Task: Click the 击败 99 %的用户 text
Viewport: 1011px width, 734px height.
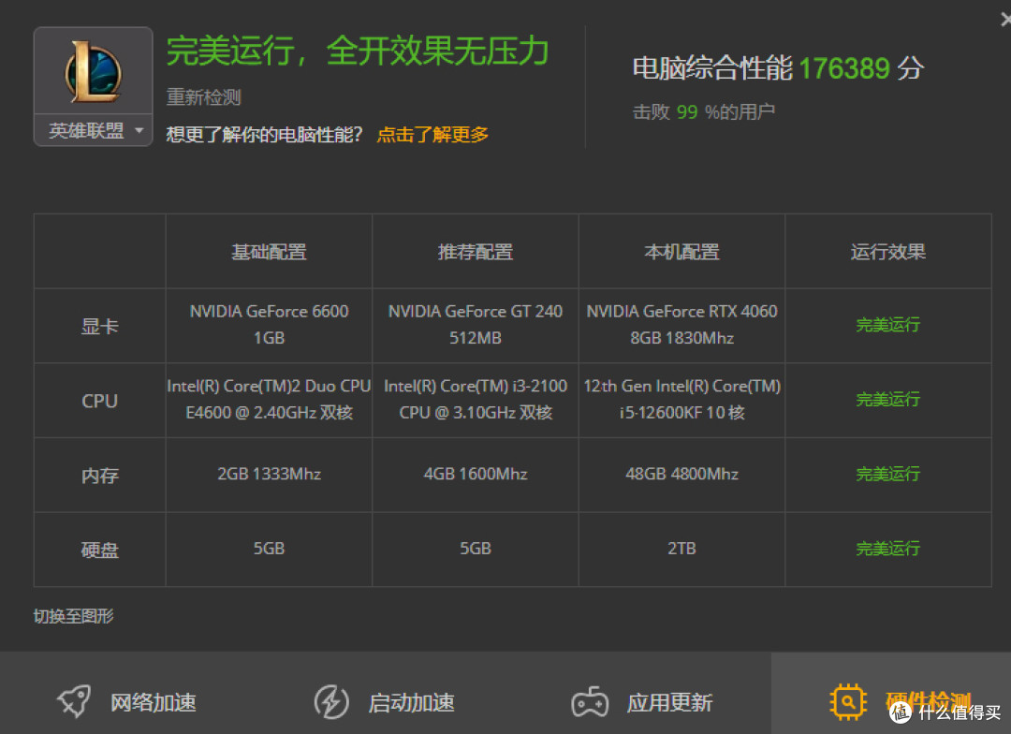Action: coord(703,111)
